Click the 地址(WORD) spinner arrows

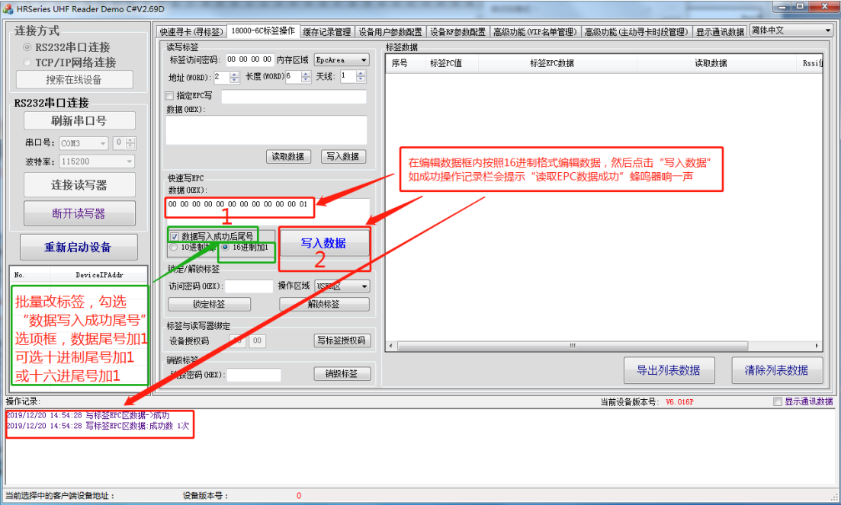point(234,77)
